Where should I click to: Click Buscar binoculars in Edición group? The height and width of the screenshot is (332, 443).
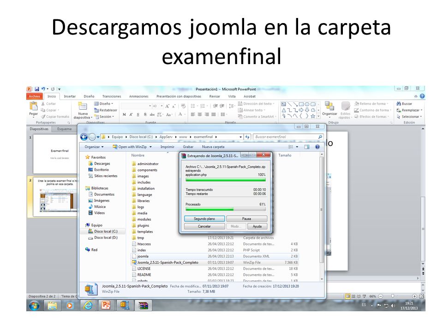pos(404,104)
